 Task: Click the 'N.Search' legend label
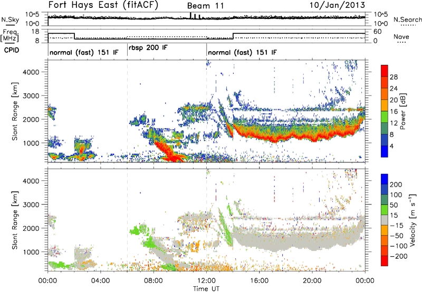tap(408, 20)
